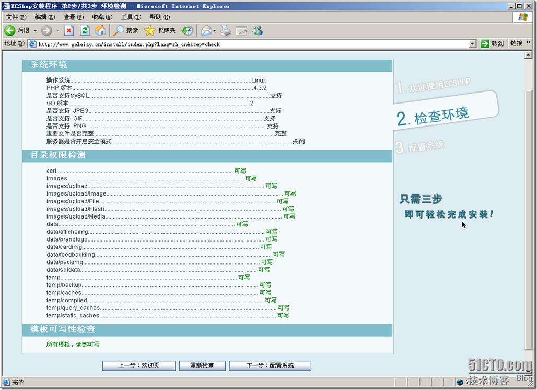Image resolution: width=537 pixels, height=390 pixels.
Task: Open the Back button history dropdown arrow
Action: pyautogui.click(x=36, y=30)
